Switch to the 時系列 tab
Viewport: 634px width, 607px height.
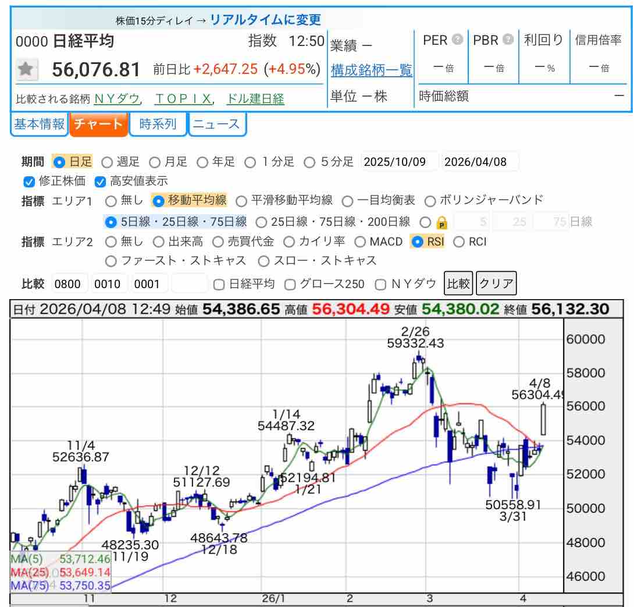[x=158, y=124]
